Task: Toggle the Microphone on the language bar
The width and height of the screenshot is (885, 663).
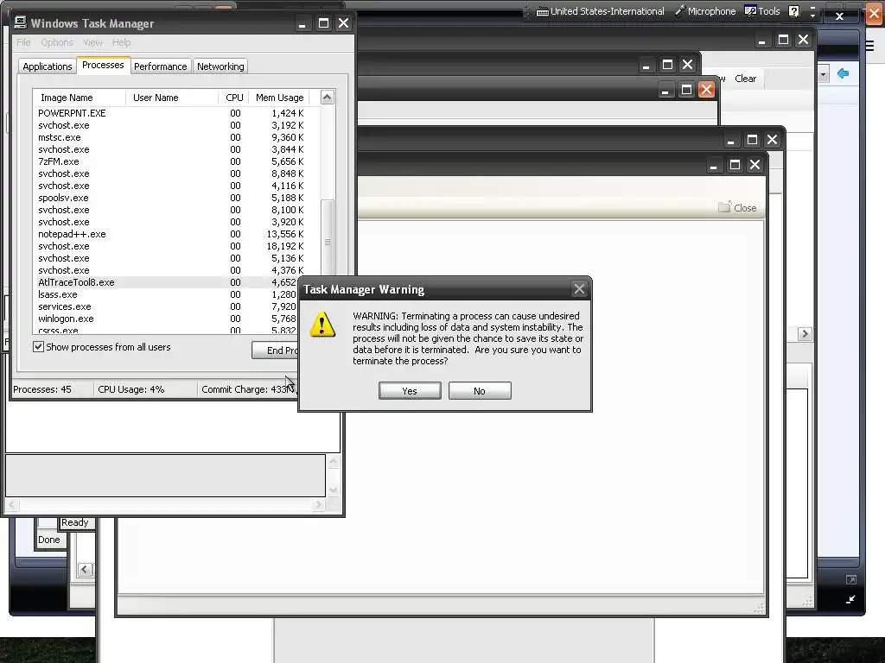Action: [705, 11]
